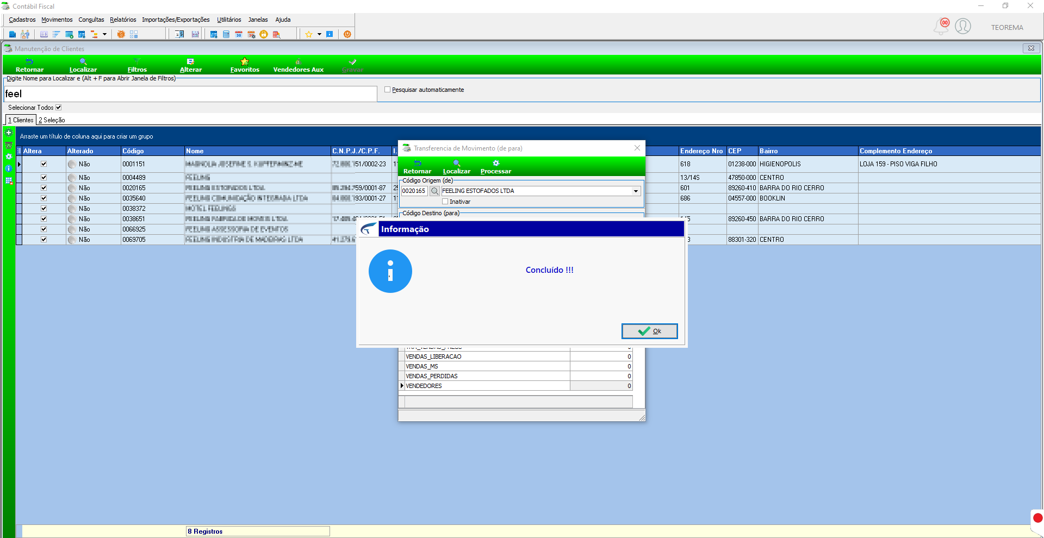Uncheck Altera box for code 0004489
The image size is (1044, 538).
[x=43, y=178]
